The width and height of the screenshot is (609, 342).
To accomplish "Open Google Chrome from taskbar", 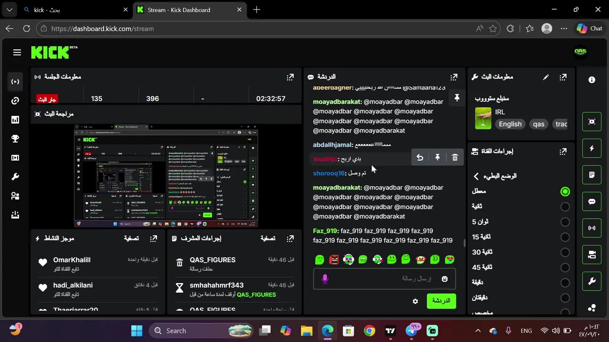I will click(x=370, y=331).
